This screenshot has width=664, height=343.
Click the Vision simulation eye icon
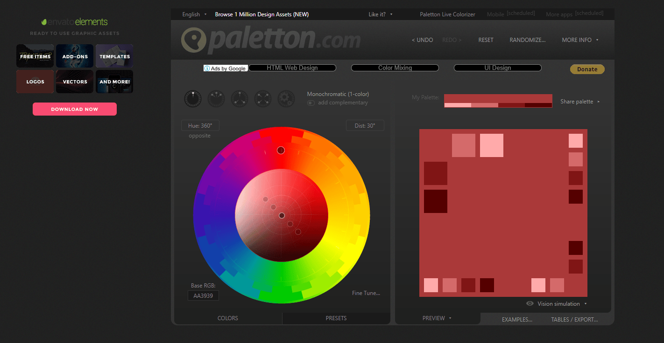pos(530,303)
